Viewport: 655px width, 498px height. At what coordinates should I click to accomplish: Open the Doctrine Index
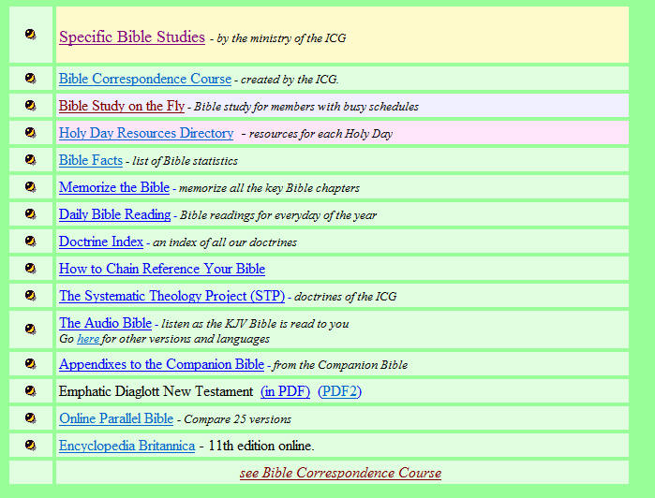pyautogui.click(x=101, y=242)
